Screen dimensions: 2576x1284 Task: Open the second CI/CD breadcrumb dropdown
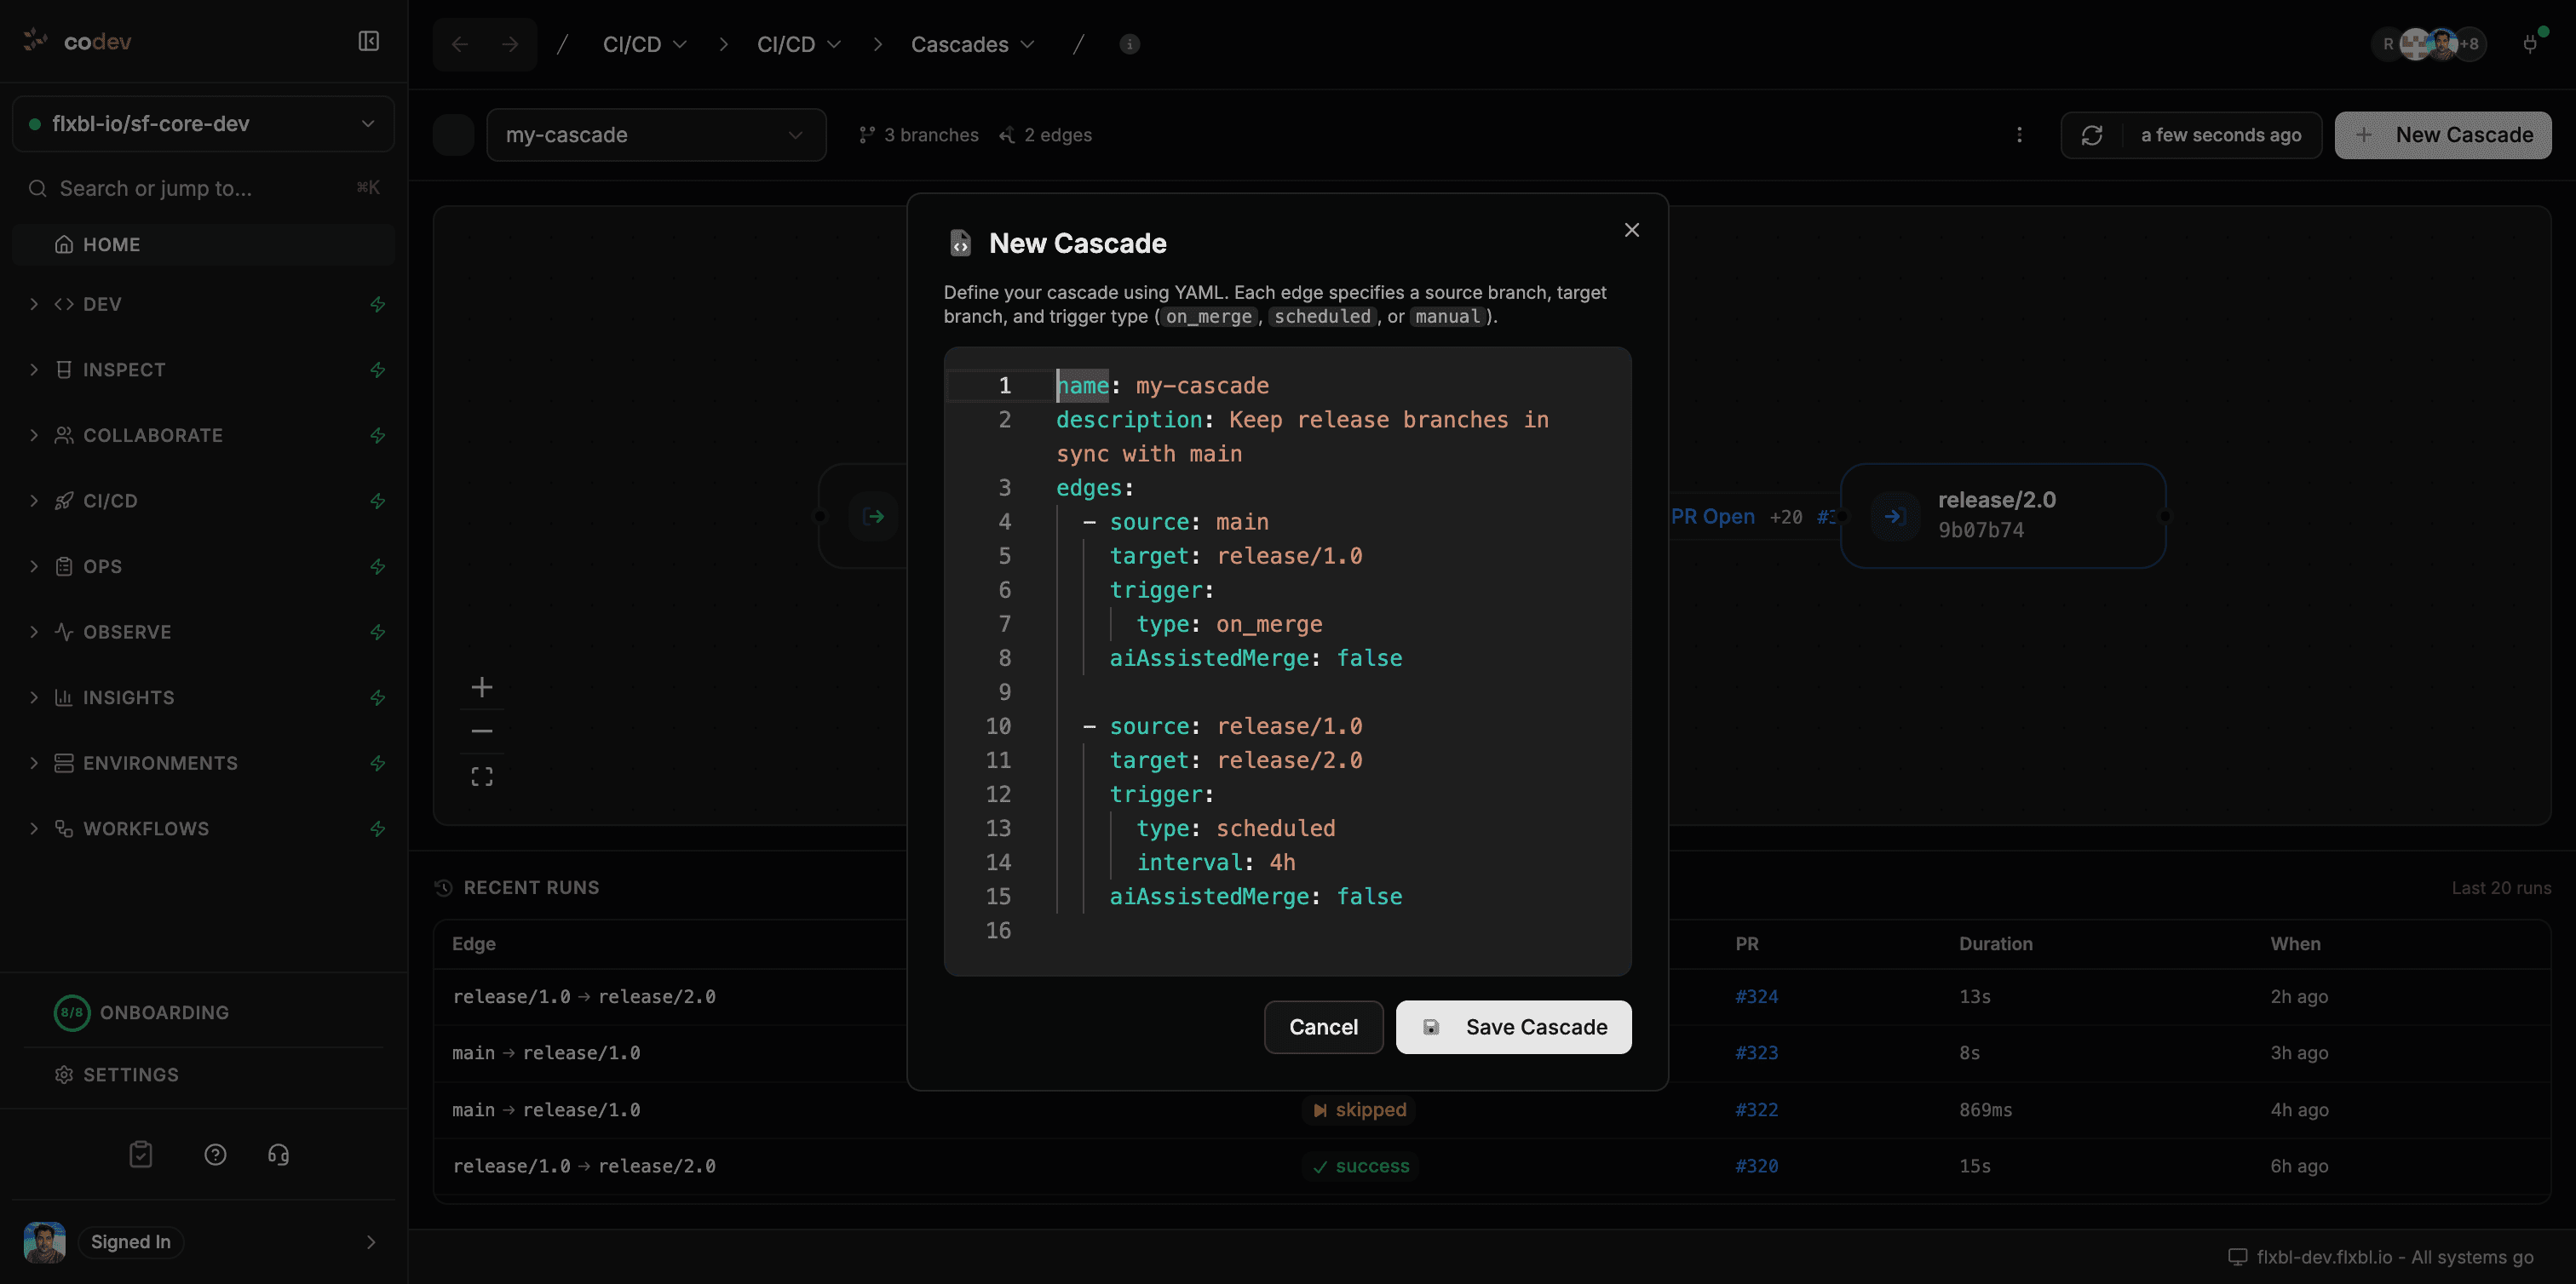click(x=799, y=44)
